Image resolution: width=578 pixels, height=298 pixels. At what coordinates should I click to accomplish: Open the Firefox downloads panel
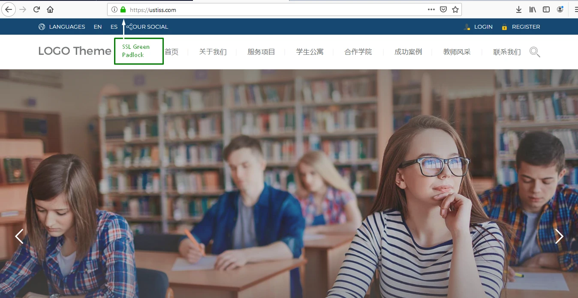(518, 9)
